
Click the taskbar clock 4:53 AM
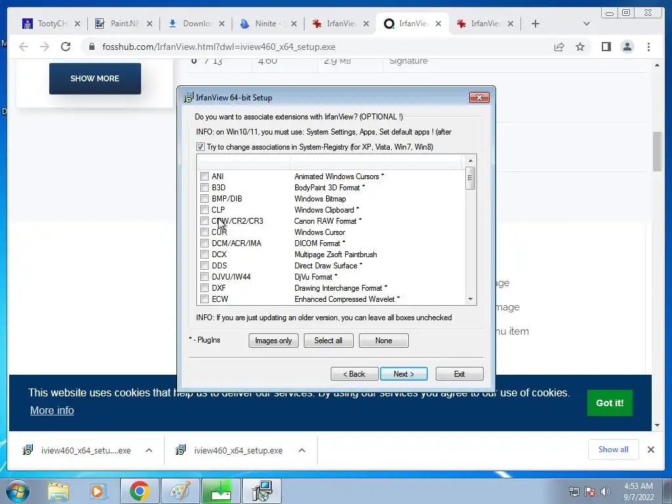pyautogui.click(x=639, y=492)
